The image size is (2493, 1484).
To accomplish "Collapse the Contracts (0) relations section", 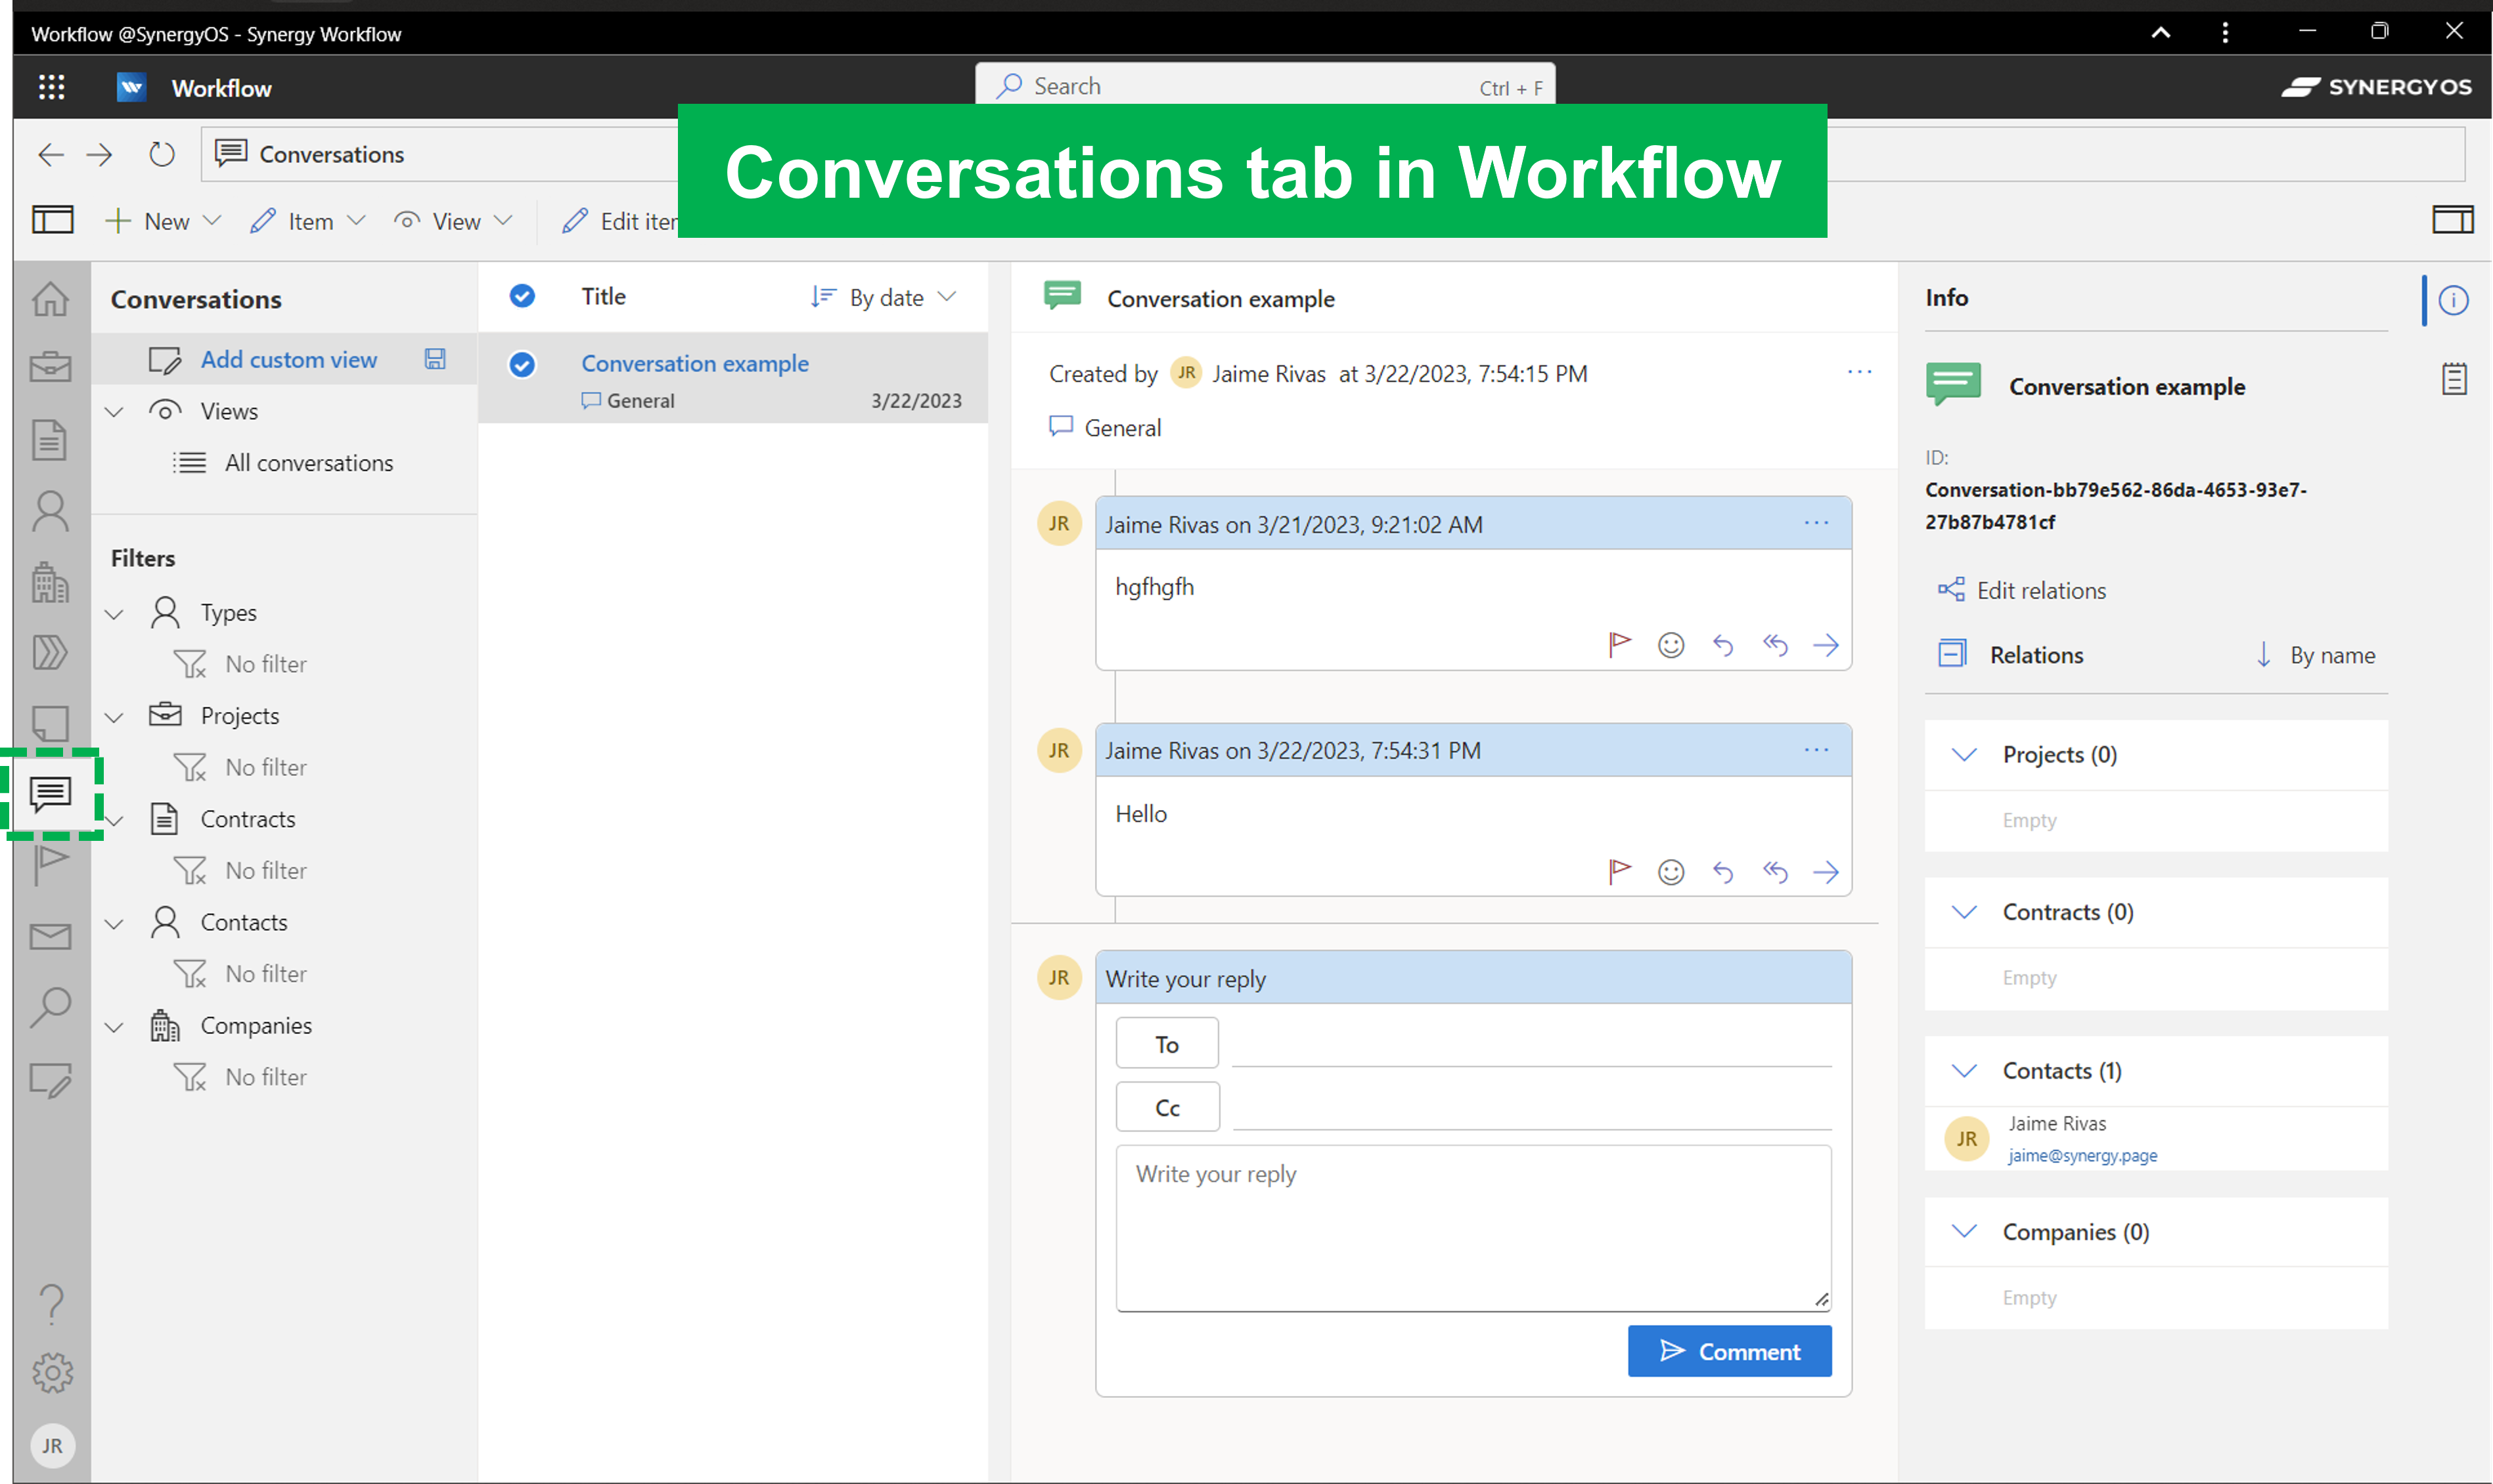I will [x=1964, y=912].
